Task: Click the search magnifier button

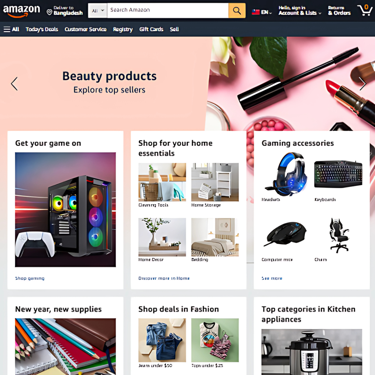Action: coord(237,10)
